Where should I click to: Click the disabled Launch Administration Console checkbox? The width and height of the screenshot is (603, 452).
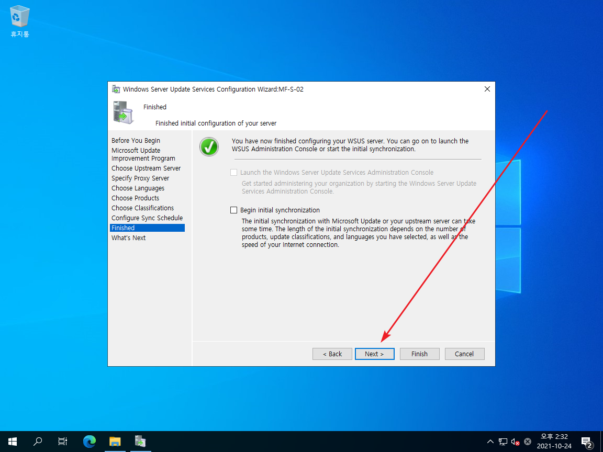[x=233, y=172]
